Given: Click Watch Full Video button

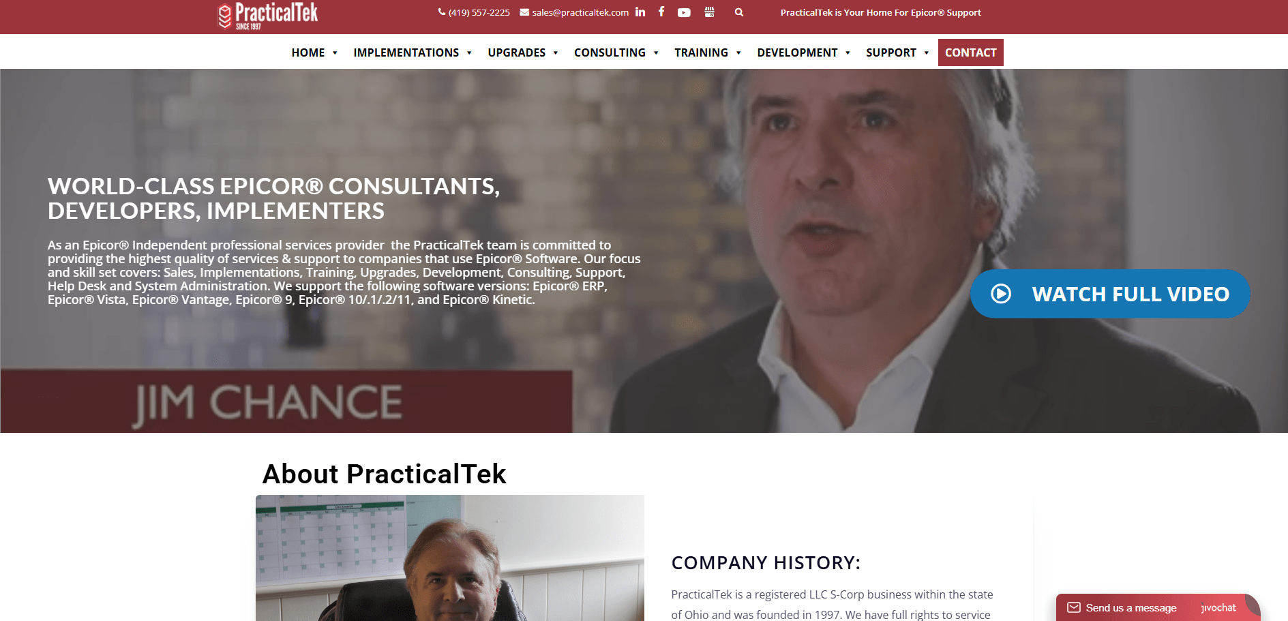Looking at the screenshot, I should pyautogui.click(x=1110, y=294).
